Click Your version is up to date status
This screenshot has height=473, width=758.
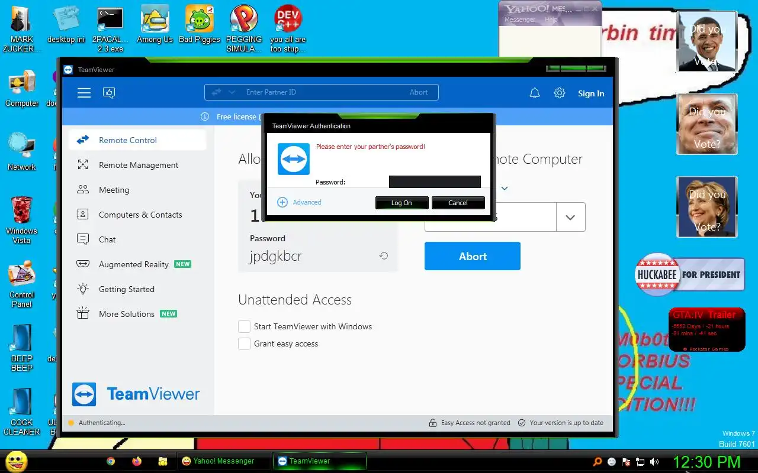pos(561,423)
